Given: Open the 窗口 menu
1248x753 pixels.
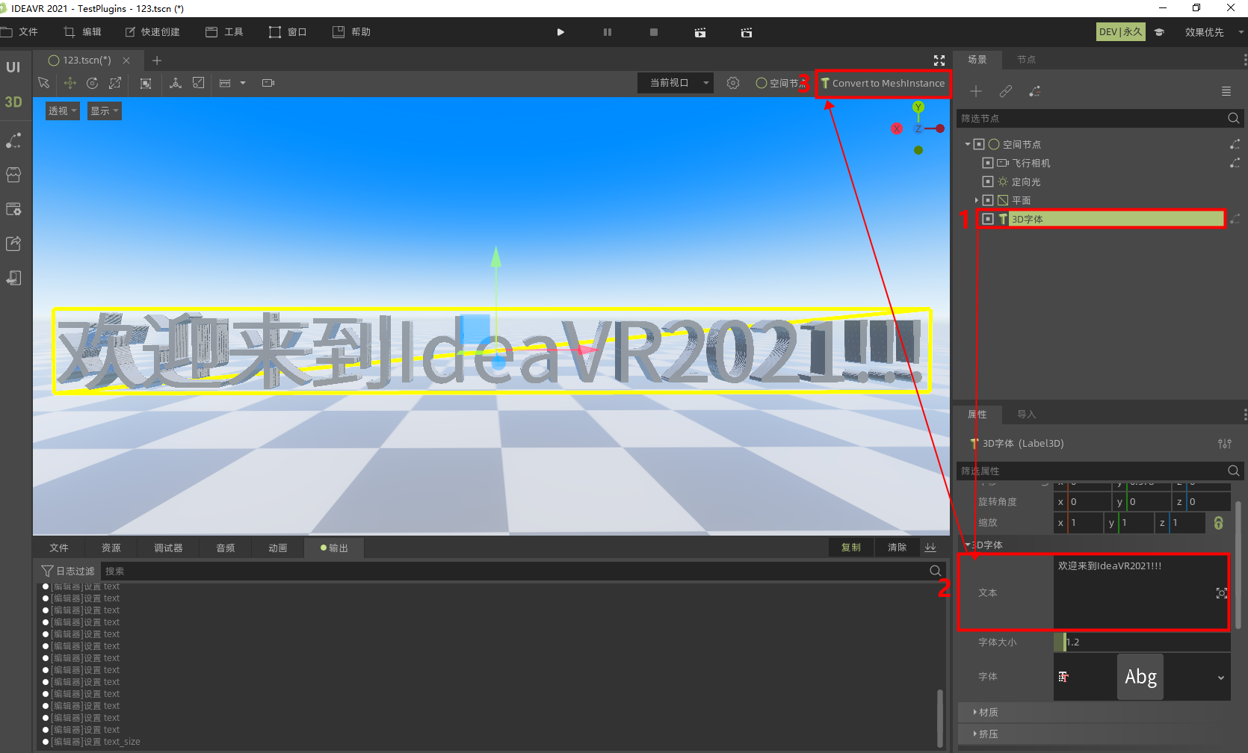Looking at the screenshot, I should 288,32.
